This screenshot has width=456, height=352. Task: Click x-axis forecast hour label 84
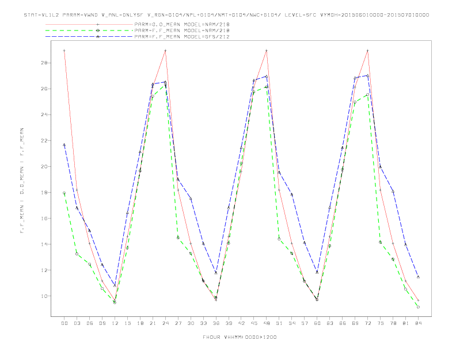(x=419, y=323)
